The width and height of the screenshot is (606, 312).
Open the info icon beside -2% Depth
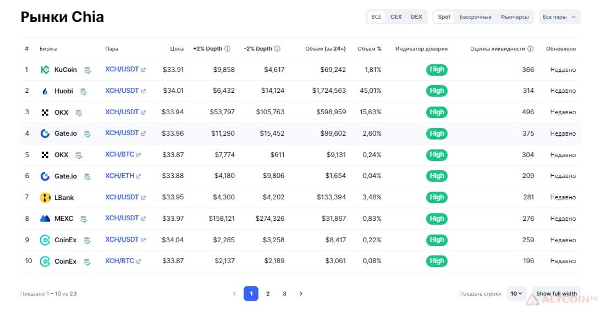pos(277,49)
